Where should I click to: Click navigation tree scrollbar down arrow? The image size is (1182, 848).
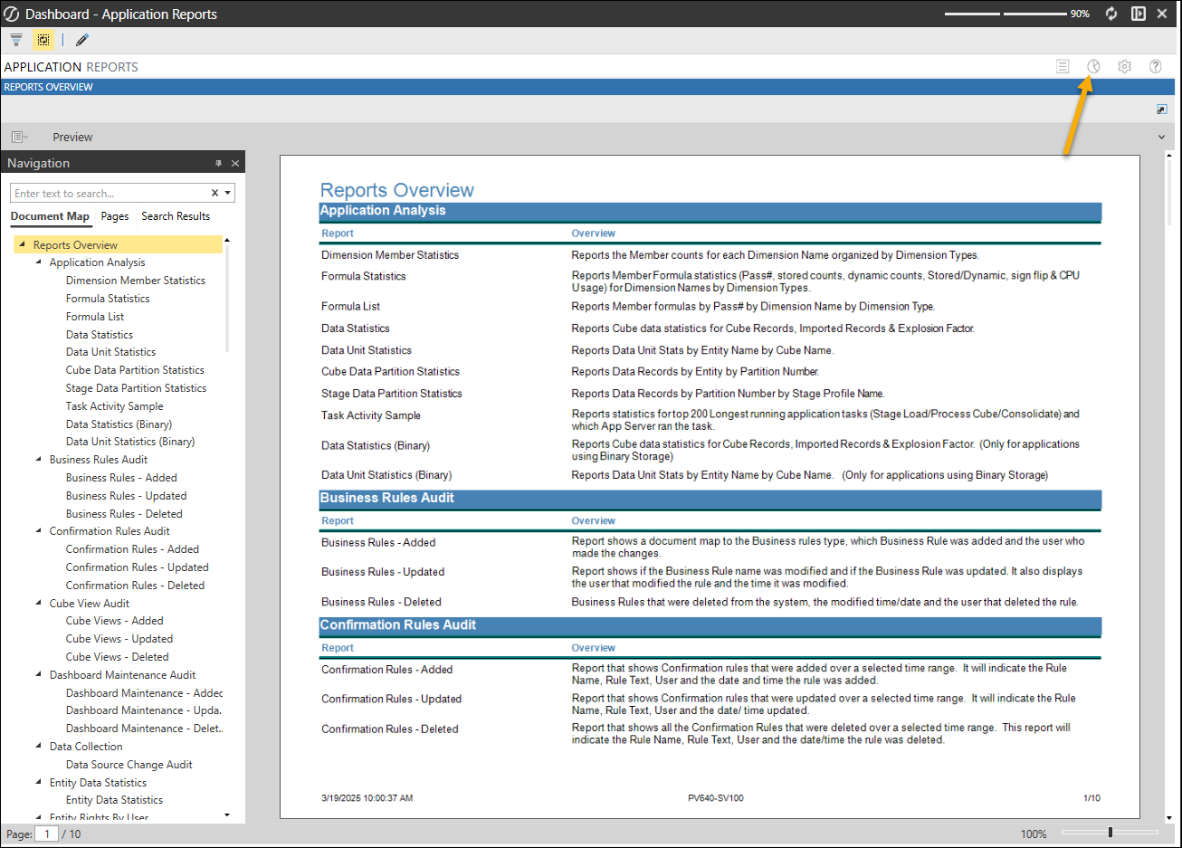[226, 815]
